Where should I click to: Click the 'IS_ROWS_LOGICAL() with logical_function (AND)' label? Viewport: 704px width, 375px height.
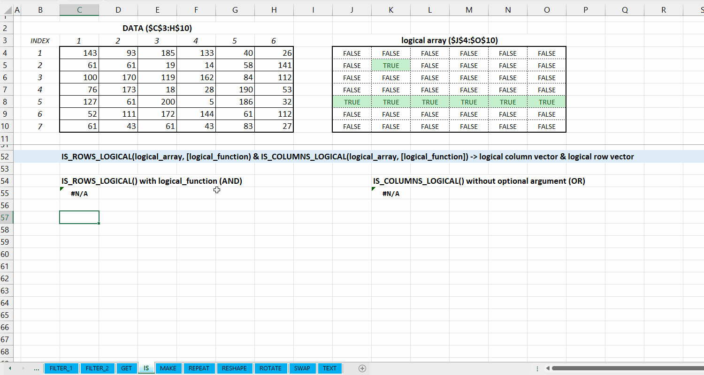point(152,181)
